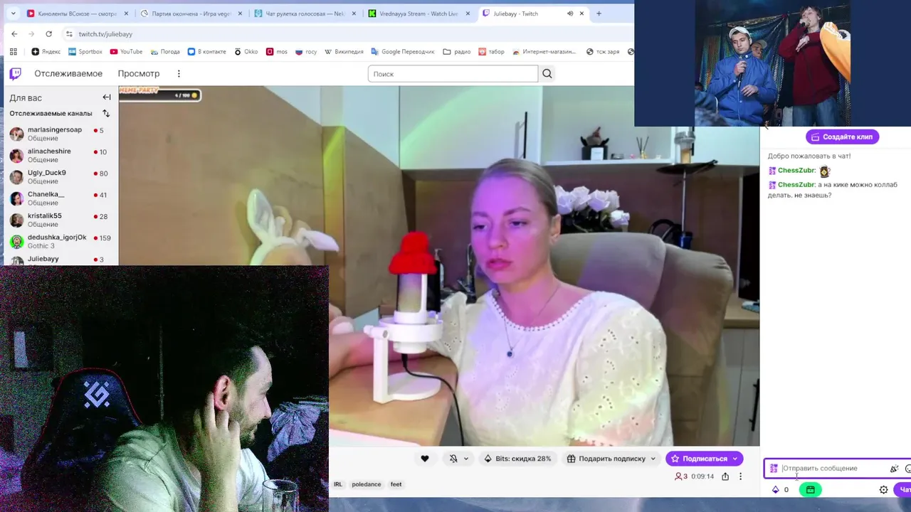Click the IRL tag
Screen dimensions: 911x512
pos(338,484)
